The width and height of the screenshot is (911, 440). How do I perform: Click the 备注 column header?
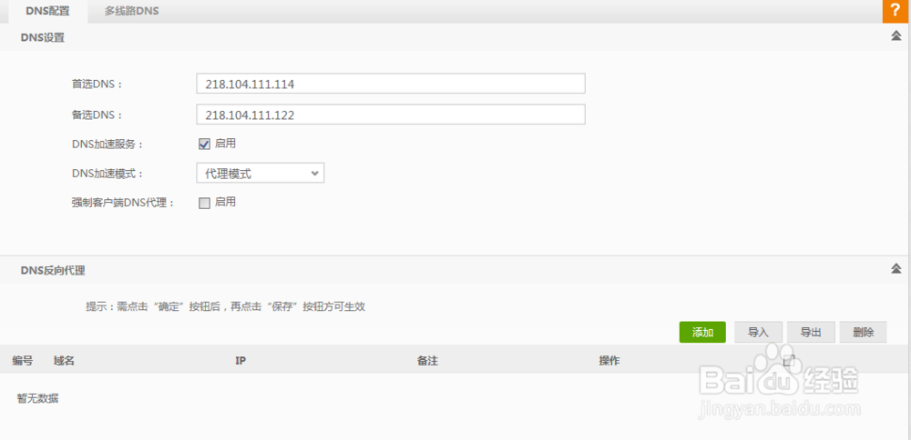[427, 361]
